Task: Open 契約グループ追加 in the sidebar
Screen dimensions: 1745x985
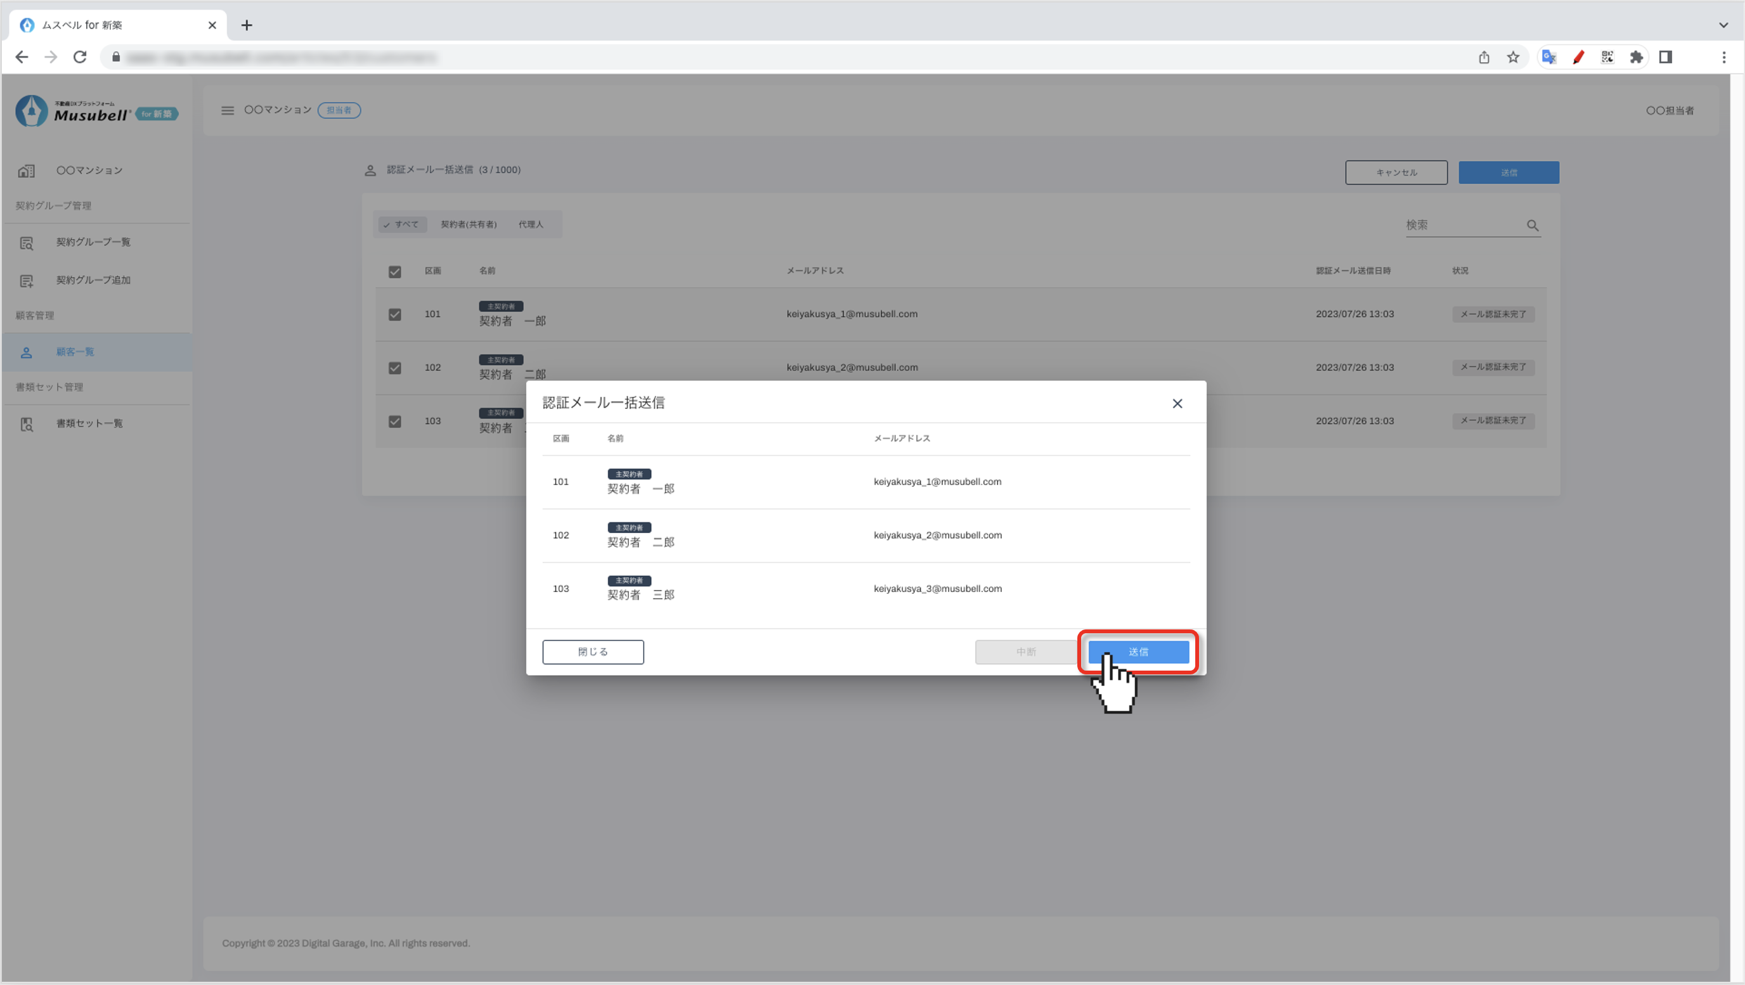Action: click(x=93, y=280)
